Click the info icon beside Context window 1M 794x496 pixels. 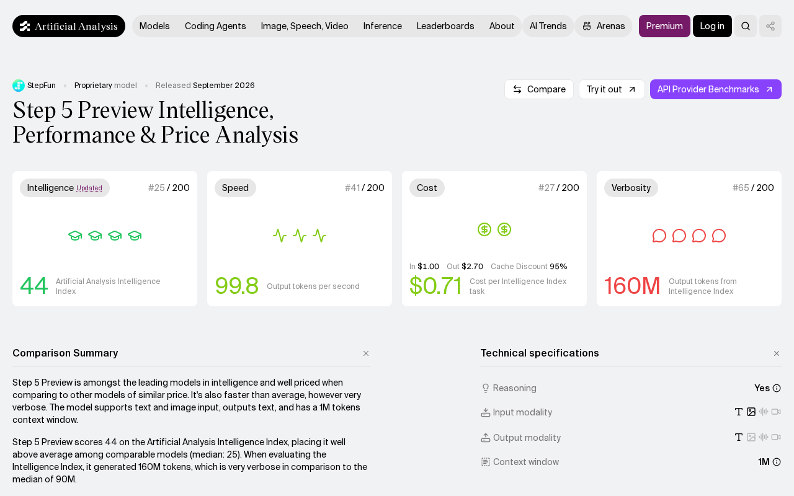tap(777, 462)
